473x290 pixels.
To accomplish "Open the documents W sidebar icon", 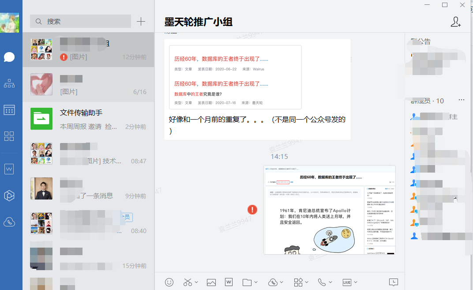I will coord(9,169).
